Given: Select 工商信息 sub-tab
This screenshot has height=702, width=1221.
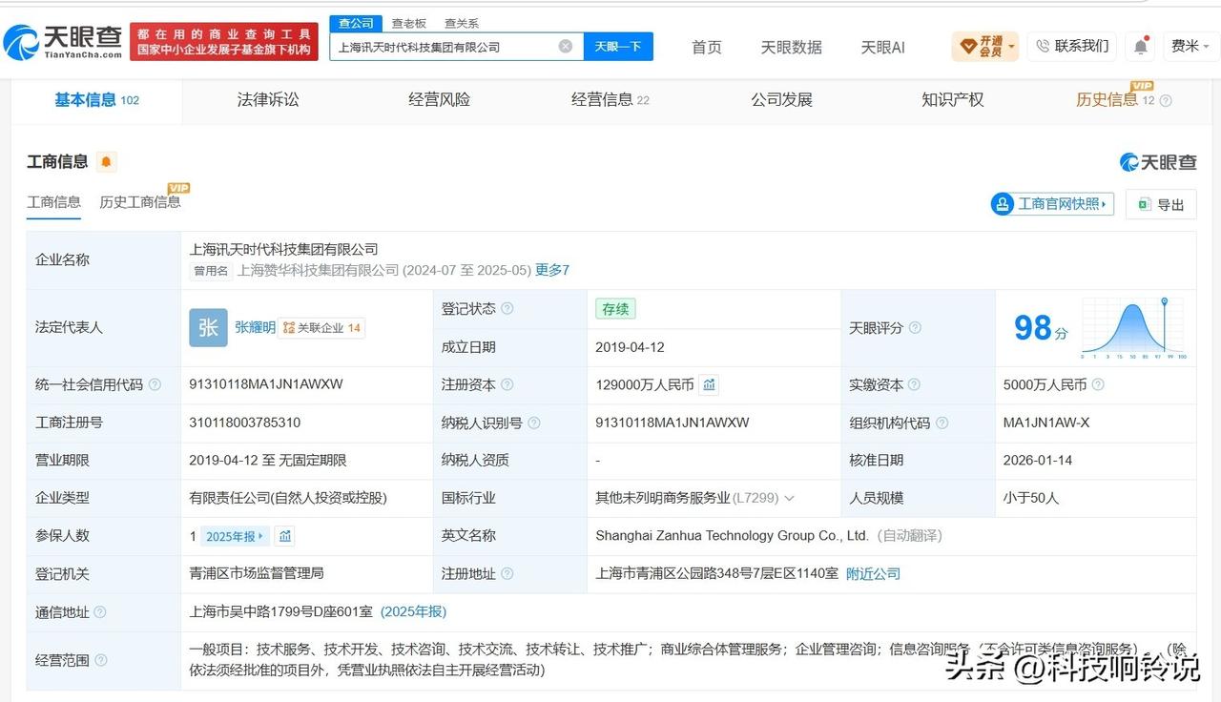Looking at the screenshot, I should pos(53,202).
